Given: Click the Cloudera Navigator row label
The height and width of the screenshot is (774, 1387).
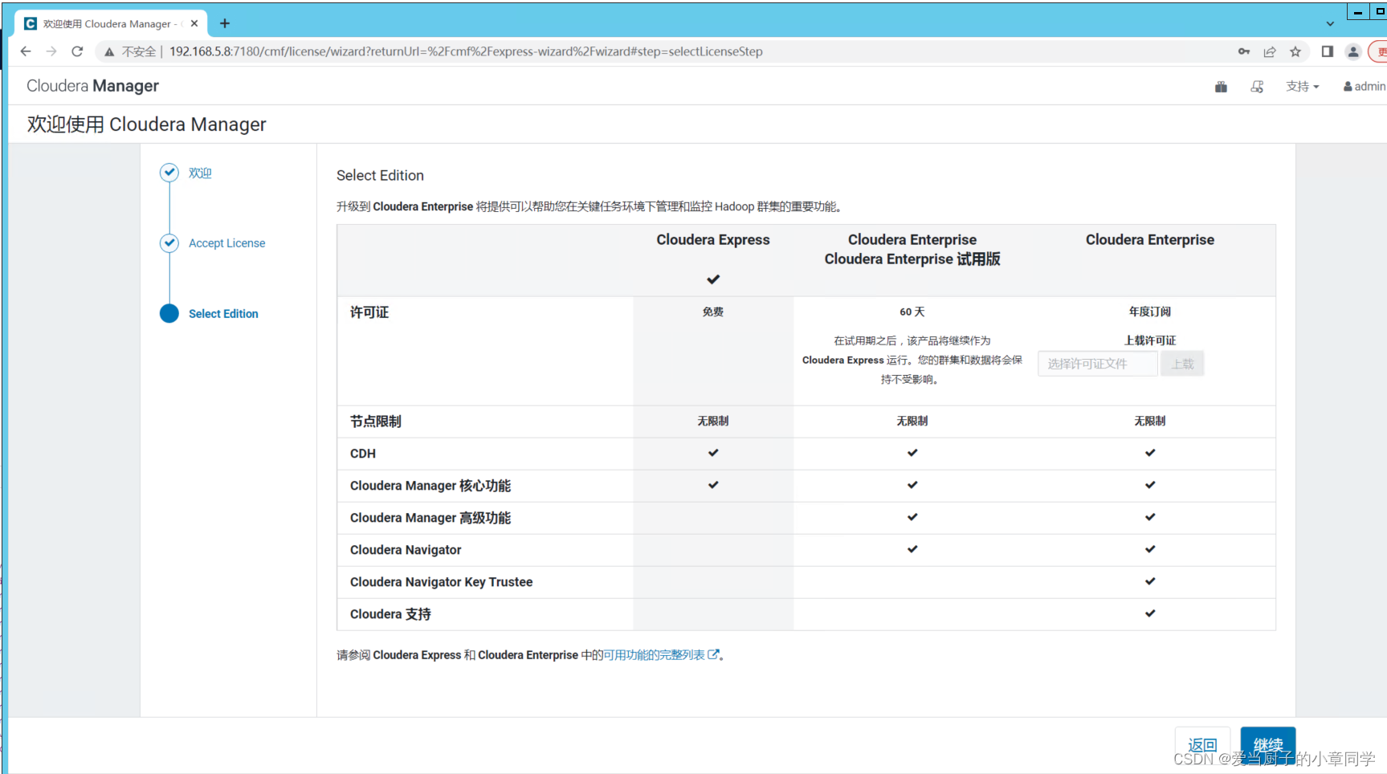Looking at the screenshot, I should [x=406, y=550].
